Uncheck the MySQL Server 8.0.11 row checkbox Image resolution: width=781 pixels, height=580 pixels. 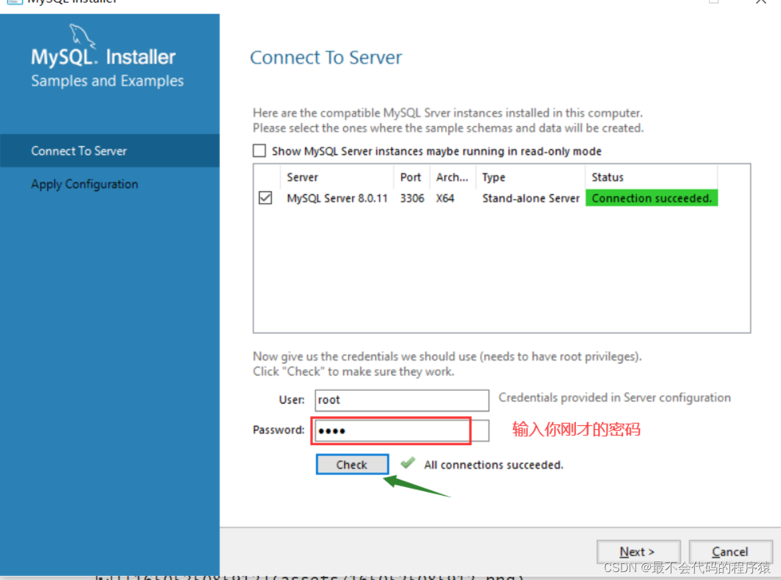[266, 198]
